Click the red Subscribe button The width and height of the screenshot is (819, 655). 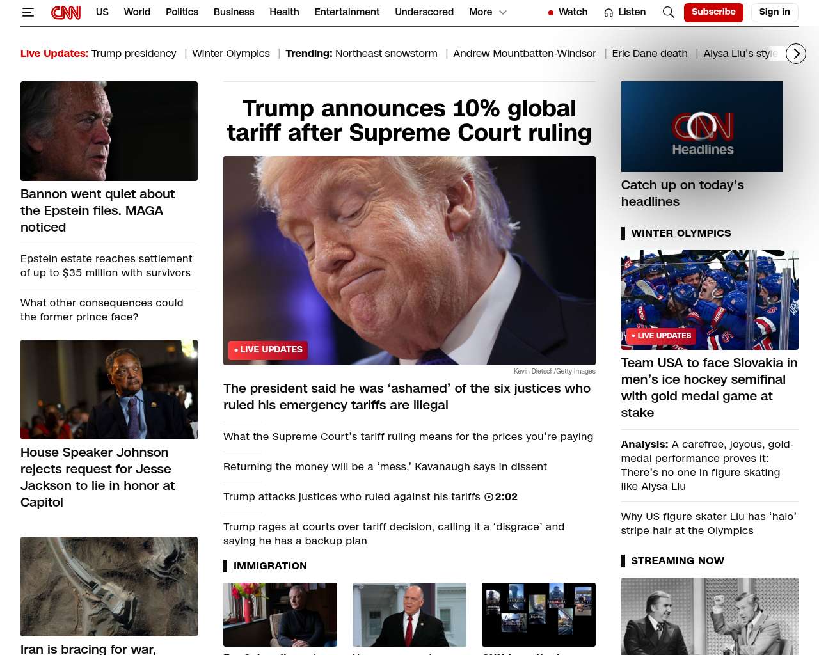coord(713,12)
